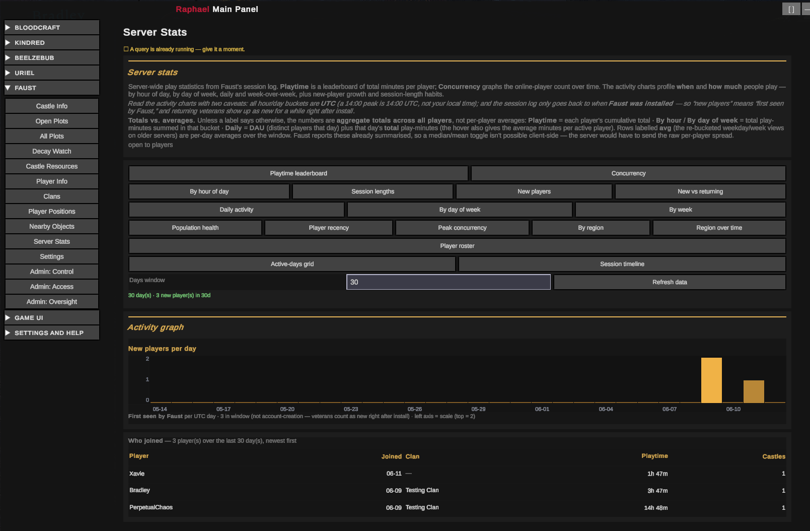Show Population health
This screenshot has width=810, height=531.
[x=195, y=228]
